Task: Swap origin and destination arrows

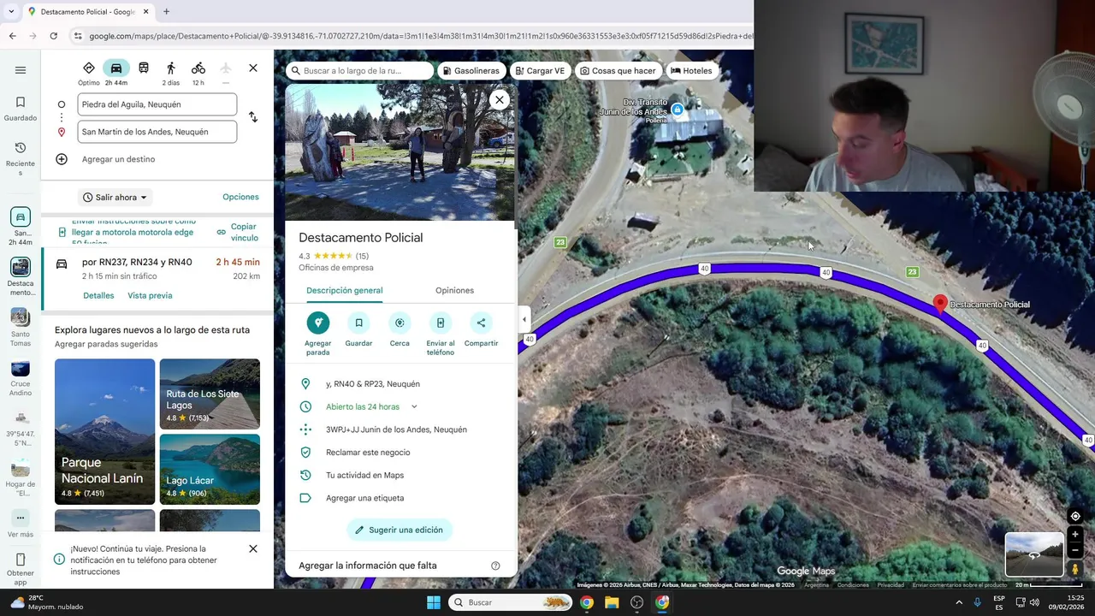Action: click(x=253, y=117)
